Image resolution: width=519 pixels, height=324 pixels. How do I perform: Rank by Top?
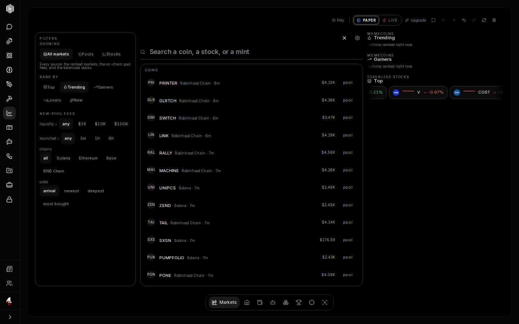[x=49, y=87]
